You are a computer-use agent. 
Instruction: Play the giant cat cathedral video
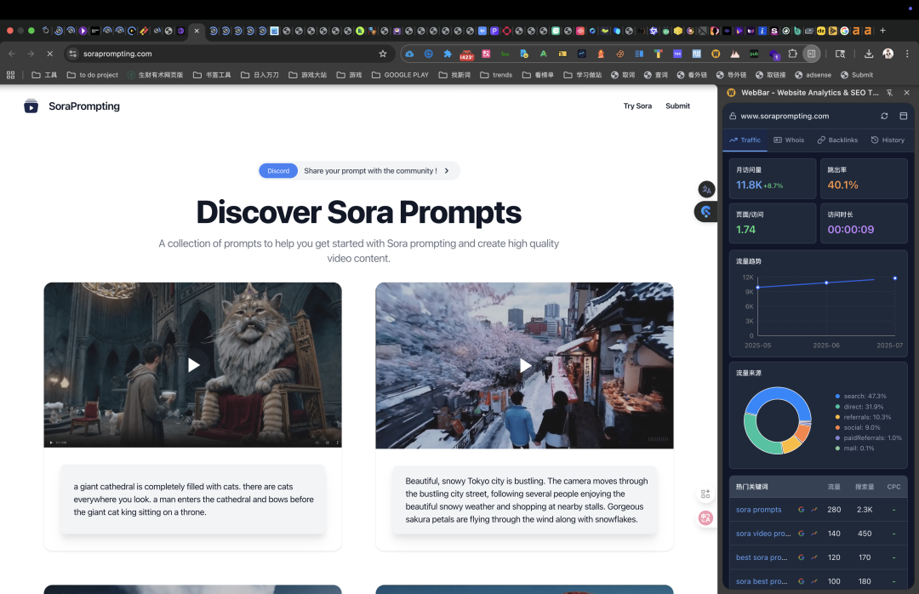(x=193, y=365)
